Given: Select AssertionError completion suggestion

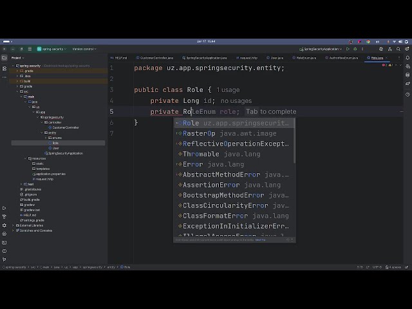Looking at the screenshot, I should 234,185.
